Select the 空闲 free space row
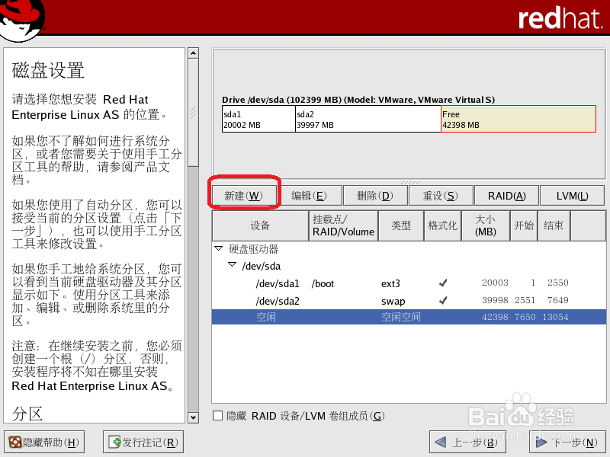 [x=409, y=317]
